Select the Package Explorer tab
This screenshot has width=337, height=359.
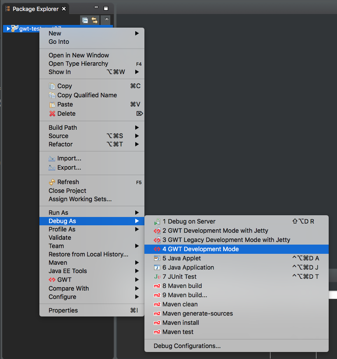(x=35, y=9)
